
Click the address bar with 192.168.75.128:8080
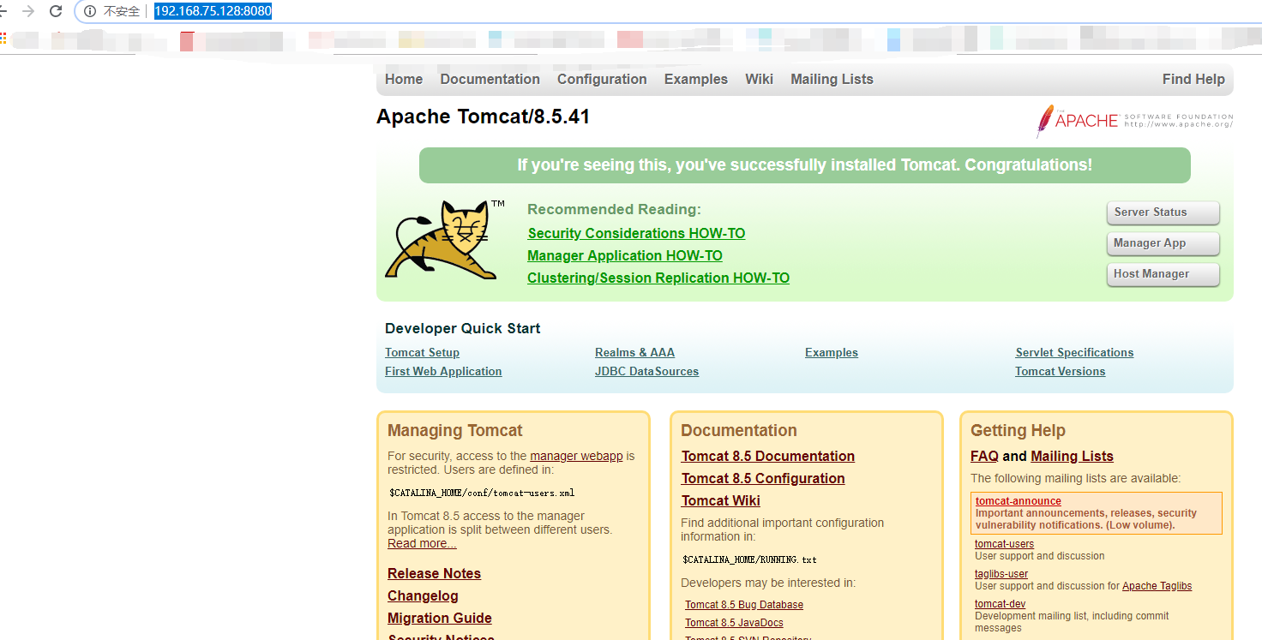(x=213, y=11)
